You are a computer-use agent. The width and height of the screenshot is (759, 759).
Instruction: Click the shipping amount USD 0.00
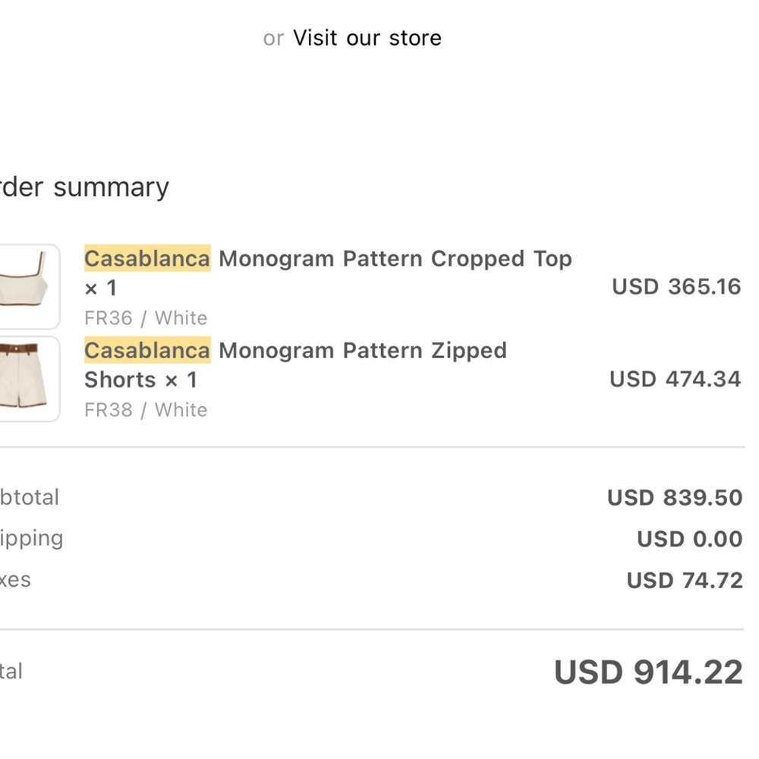689,539
